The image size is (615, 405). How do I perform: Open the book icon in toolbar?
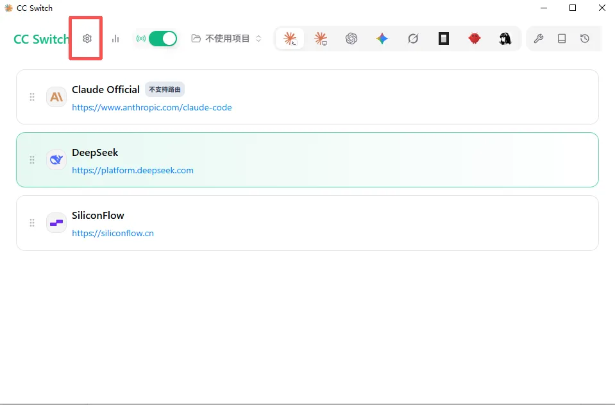562,39
